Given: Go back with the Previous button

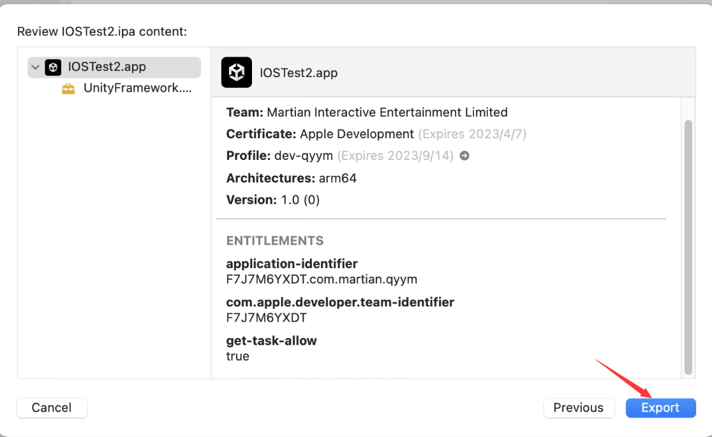Looking at the screenshot, I should tap(579, 408).
